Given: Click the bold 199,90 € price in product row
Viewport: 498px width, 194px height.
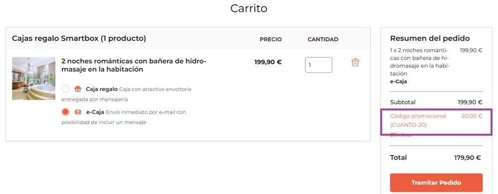Looking at the screenshot, I should pyautogui.click(x=268, y=62).
